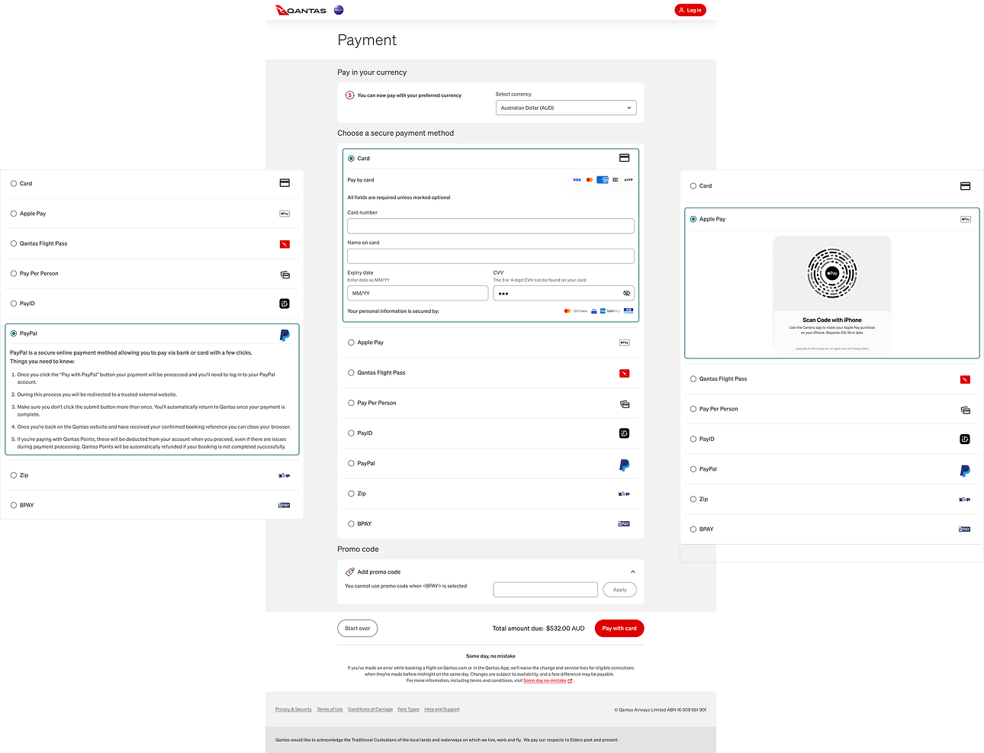Collapse the Add promo code section

633,571
